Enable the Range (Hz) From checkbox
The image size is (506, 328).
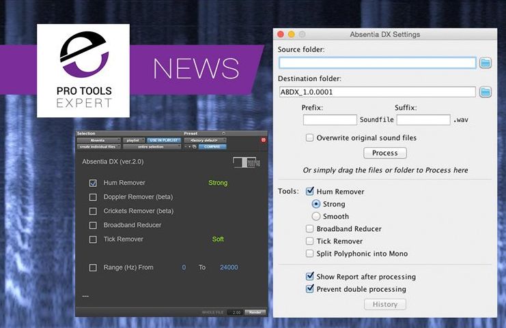pos(93,267)
